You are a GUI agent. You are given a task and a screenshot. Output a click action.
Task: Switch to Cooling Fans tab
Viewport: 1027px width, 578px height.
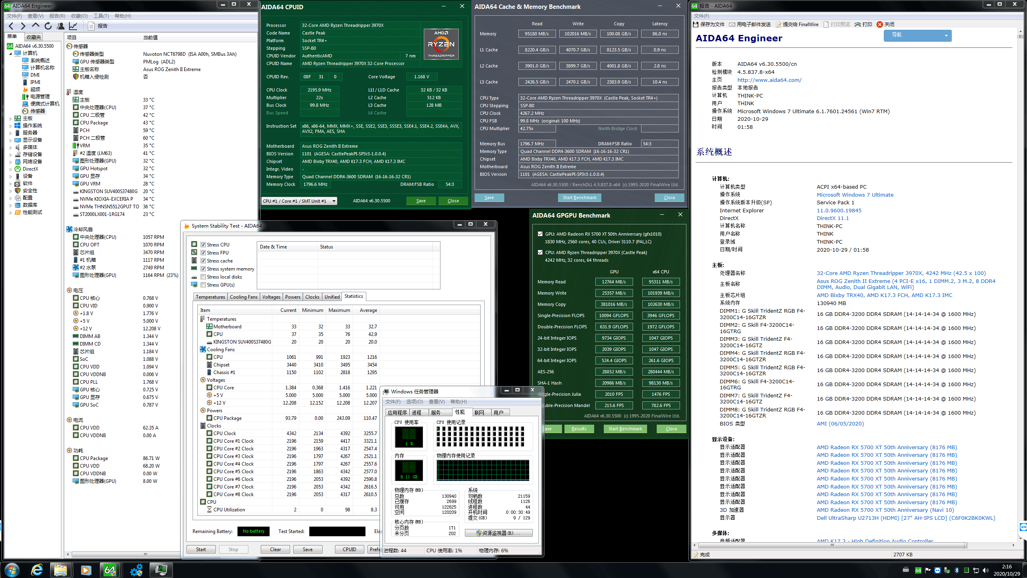click(x=244, y=297)
